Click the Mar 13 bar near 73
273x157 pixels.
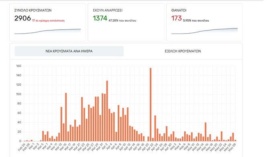pyautogui.click(x=61, y=124)
